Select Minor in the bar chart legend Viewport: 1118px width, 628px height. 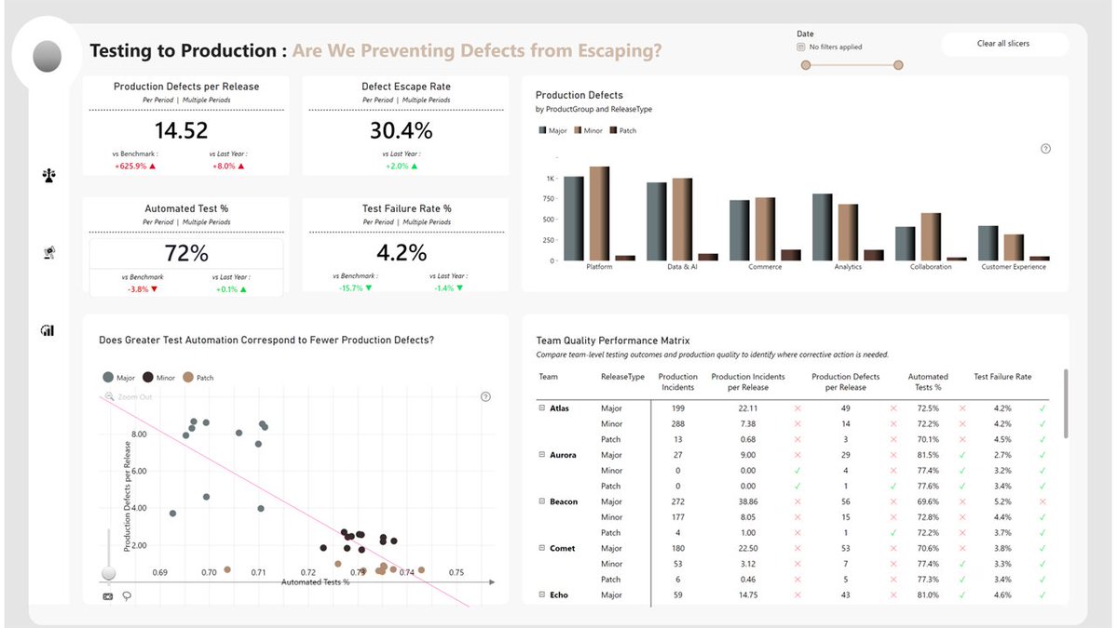click(x=588, y=131)
